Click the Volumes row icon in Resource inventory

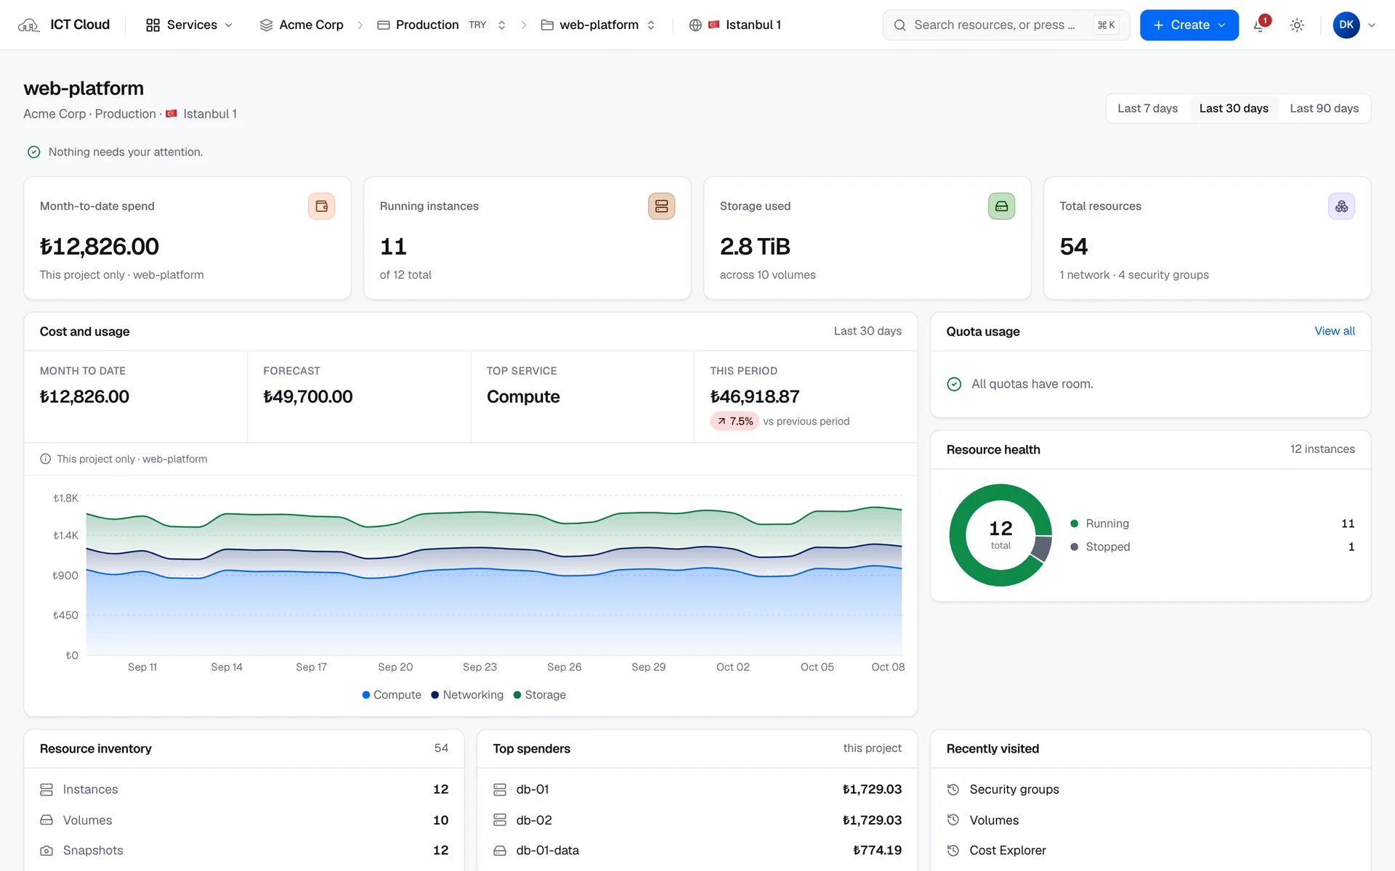(x=46, y=820)
